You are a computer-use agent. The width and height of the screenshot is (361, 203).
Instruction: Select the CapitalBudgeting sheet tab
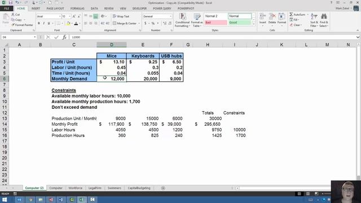coord(139,188)
